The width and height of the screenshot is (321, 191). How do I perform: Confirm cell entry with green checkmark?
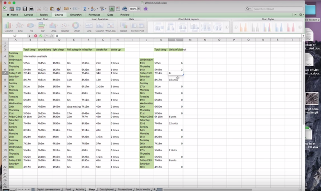tap(41, 36)
